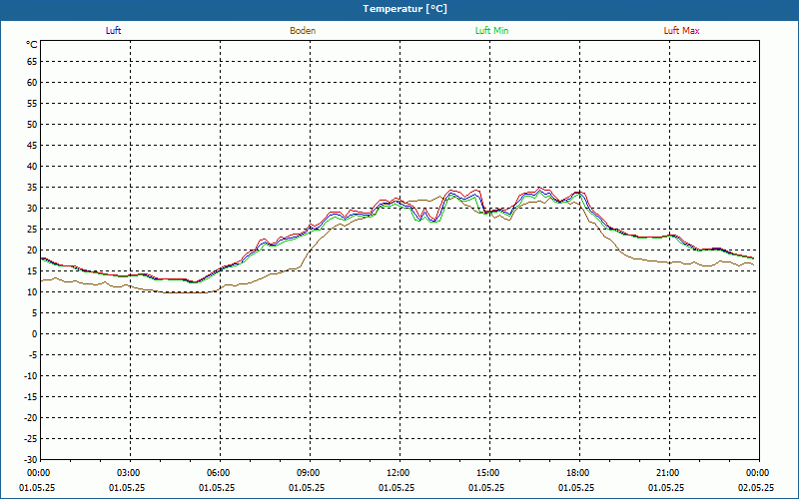Click the 35 y-axis label
This screenshot has width=799, height=499.
point(32,188)
